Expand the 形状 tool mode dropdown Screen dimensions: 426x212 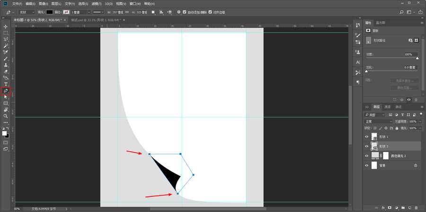coord(27,12)
